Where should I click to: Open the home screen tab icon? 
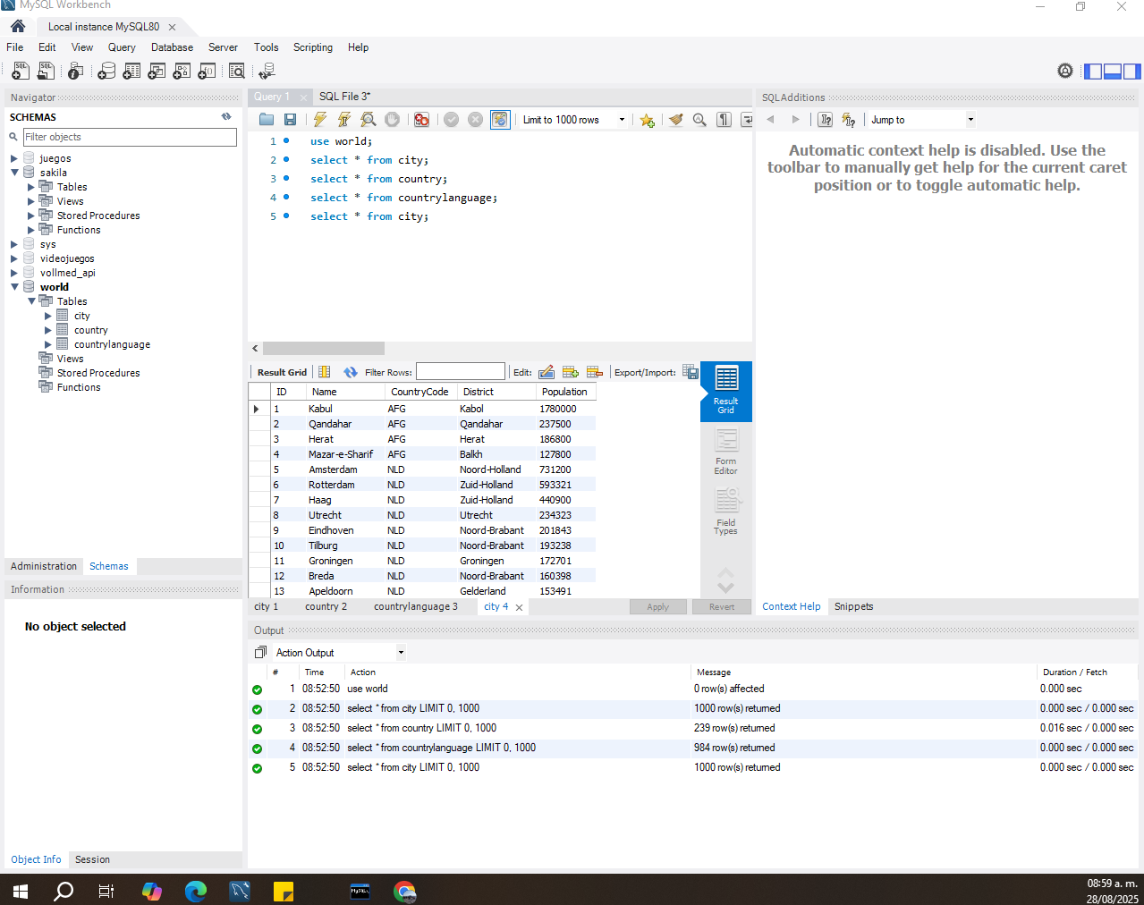click(x=17, y=26)
